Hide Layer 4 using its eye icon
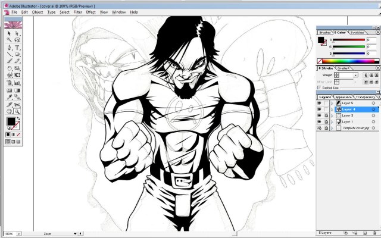The image size is (381, 238). pyautogui.click(x=319, y=109)
